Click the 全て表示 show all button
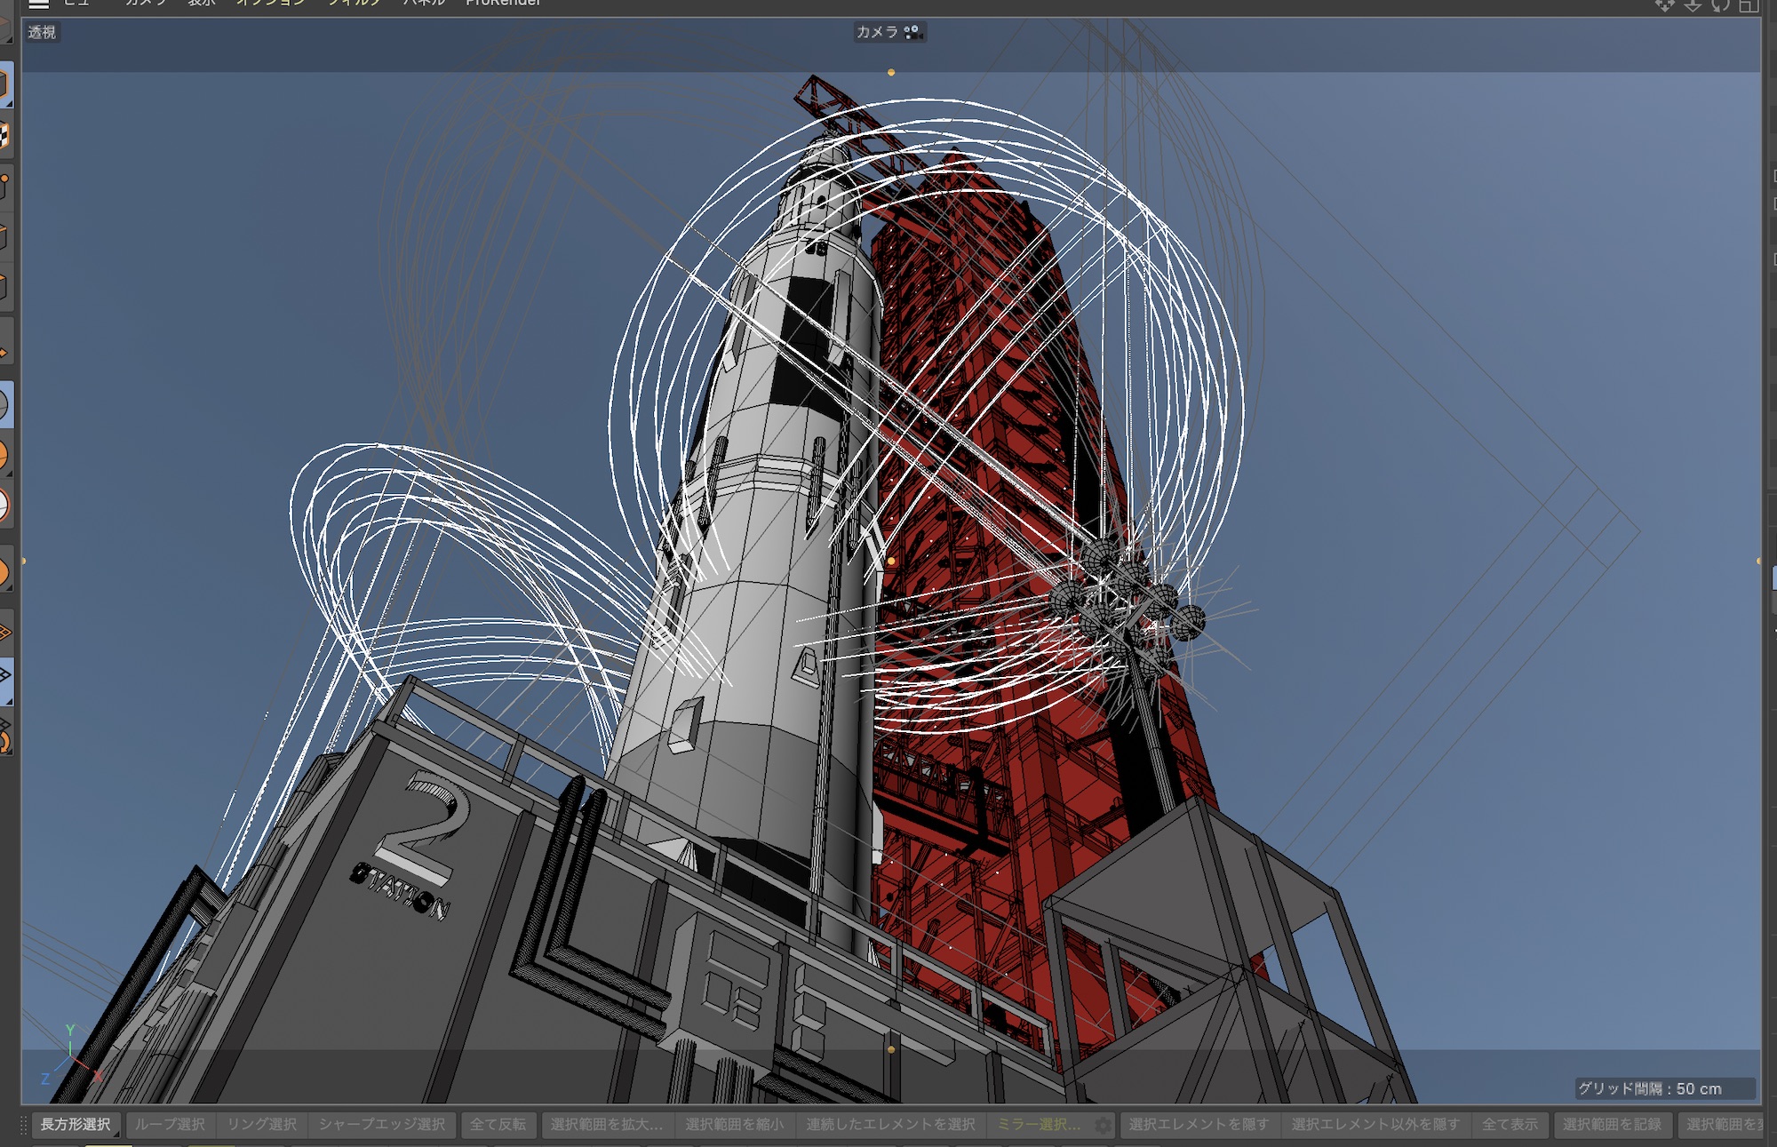1777x1147 pixels. (1510, 1125)
